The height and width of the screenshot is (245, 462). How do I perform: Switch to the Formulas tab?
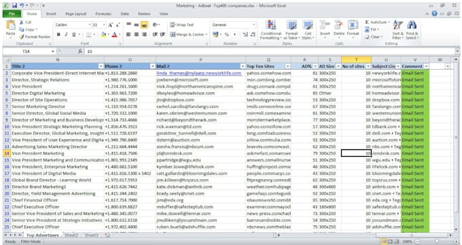[103, 14]
